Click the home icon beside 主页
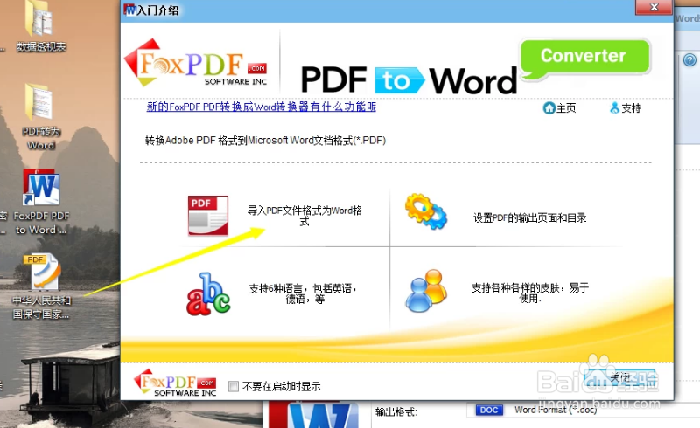The width and height of the screenshot is (700, 428). (x=549, y=108)
